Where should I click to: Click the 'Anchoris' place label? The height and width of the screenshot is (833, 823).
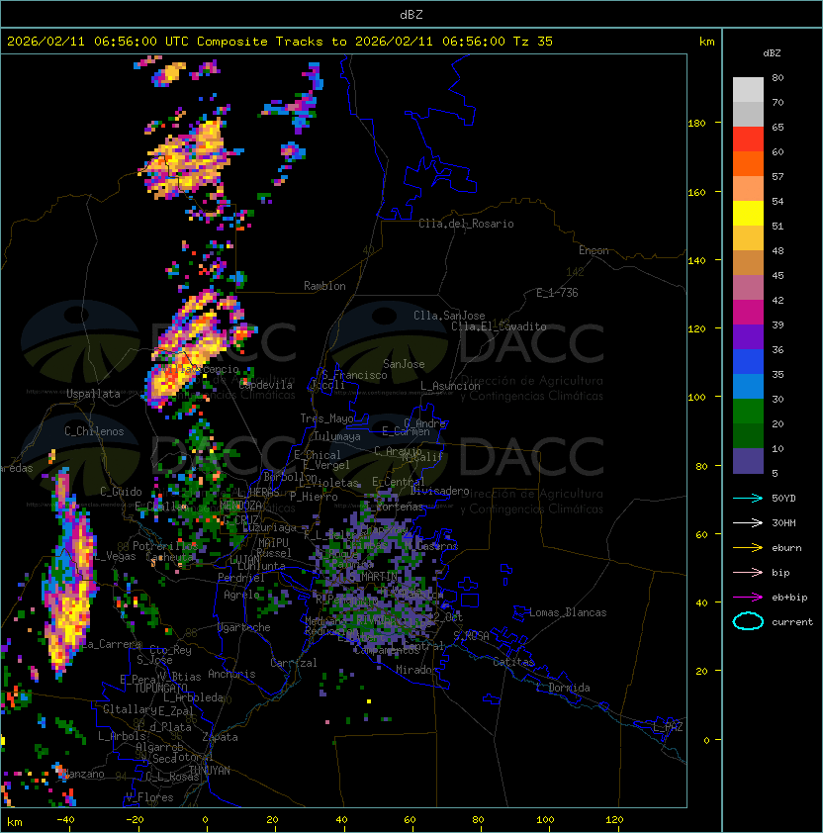(231, 674)
